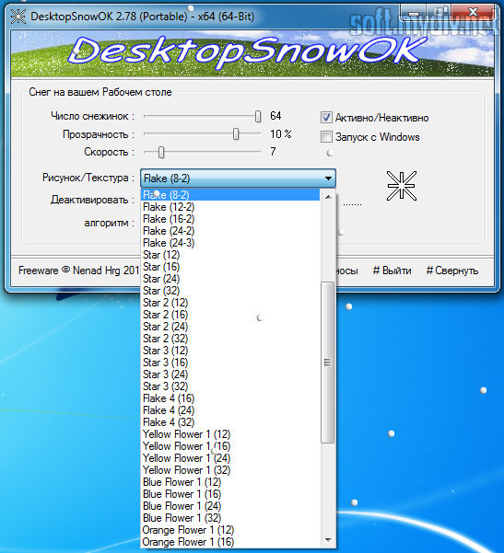Collapse the Рисунок/Текстура combo box arrow
Screen dimensions: 504x553
[x=328, y=179]
